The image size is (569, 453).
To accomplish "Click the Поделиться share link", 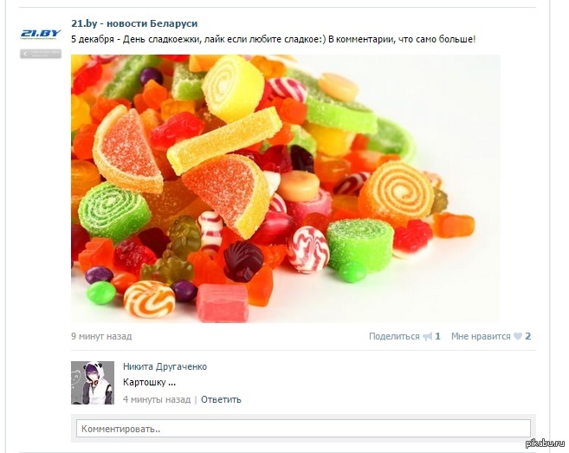I will tap(394, 336).
